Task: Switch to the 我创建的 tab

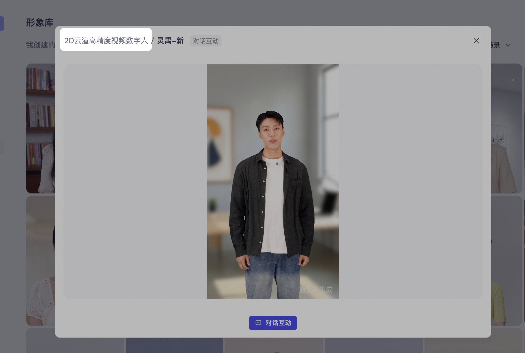Action: [40, 45]
